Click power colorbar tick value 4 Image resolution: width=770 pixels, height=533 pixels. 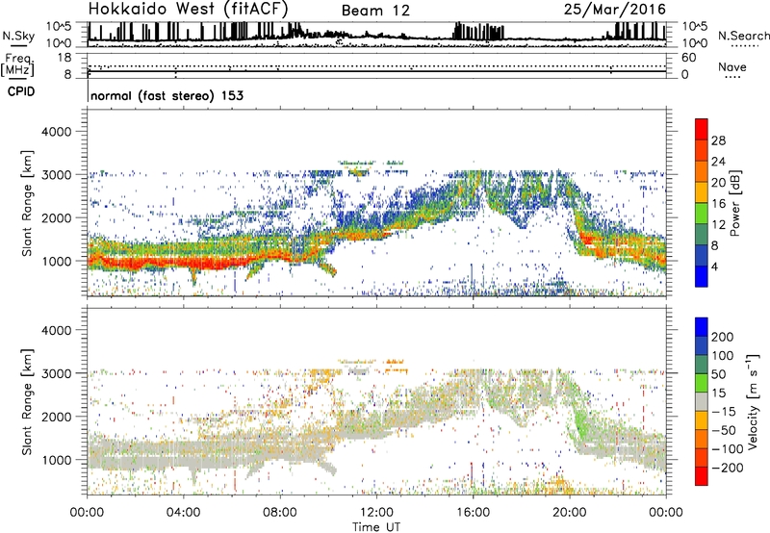click(x=714, y=266)
